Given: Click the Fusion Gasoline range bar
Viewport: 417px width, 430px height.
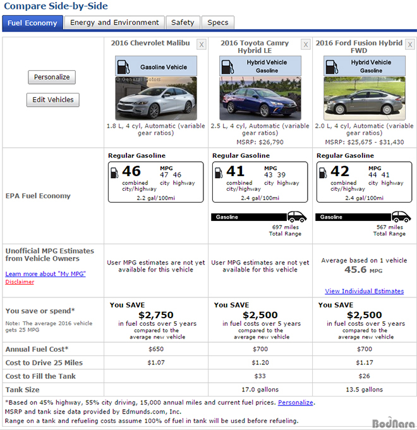Looking at the screenshot, I should tap(353, 217).
